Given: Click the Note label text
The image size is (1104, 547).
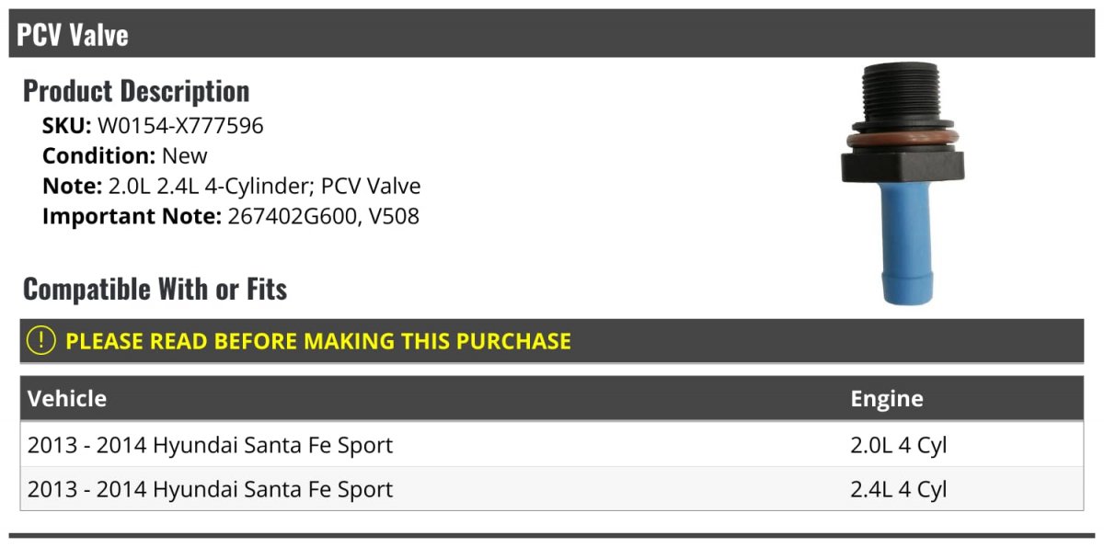Looking at the screenshot, I should (x=70, y=187).
